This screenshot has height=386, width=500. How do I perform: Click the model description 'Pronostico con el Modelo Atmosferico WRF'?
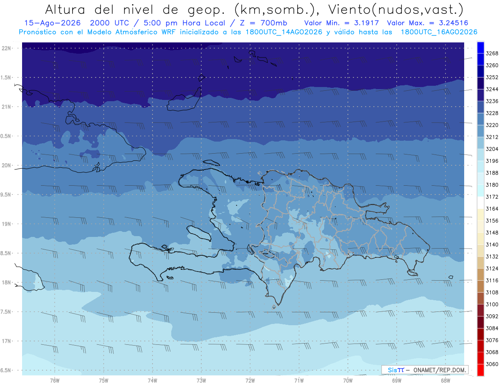[x=97, y=32]
